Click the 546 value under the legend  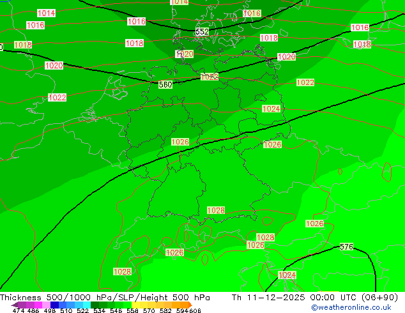coord(116,310)
